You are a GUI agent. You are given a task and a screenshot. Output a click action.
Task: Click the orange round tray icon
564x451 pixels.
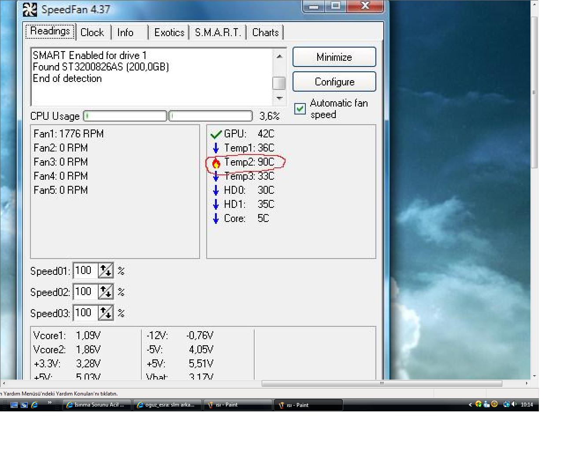point(494,404)
